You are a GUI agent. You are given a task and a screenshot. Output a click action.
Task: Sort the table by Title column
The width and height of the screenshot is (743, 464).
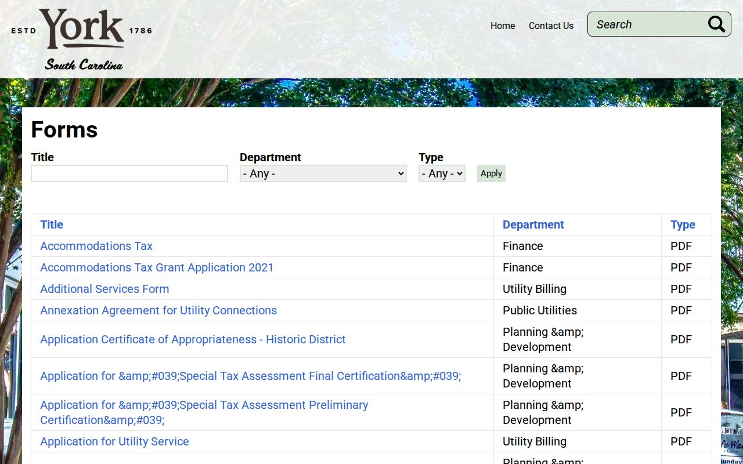(52, 224)
